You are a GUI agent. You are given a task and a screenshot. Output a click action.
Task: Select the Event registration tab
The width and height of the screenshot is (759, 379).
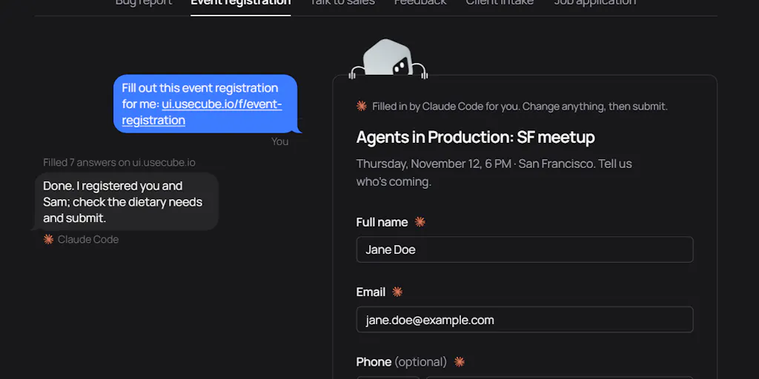(x=241, y=2)
